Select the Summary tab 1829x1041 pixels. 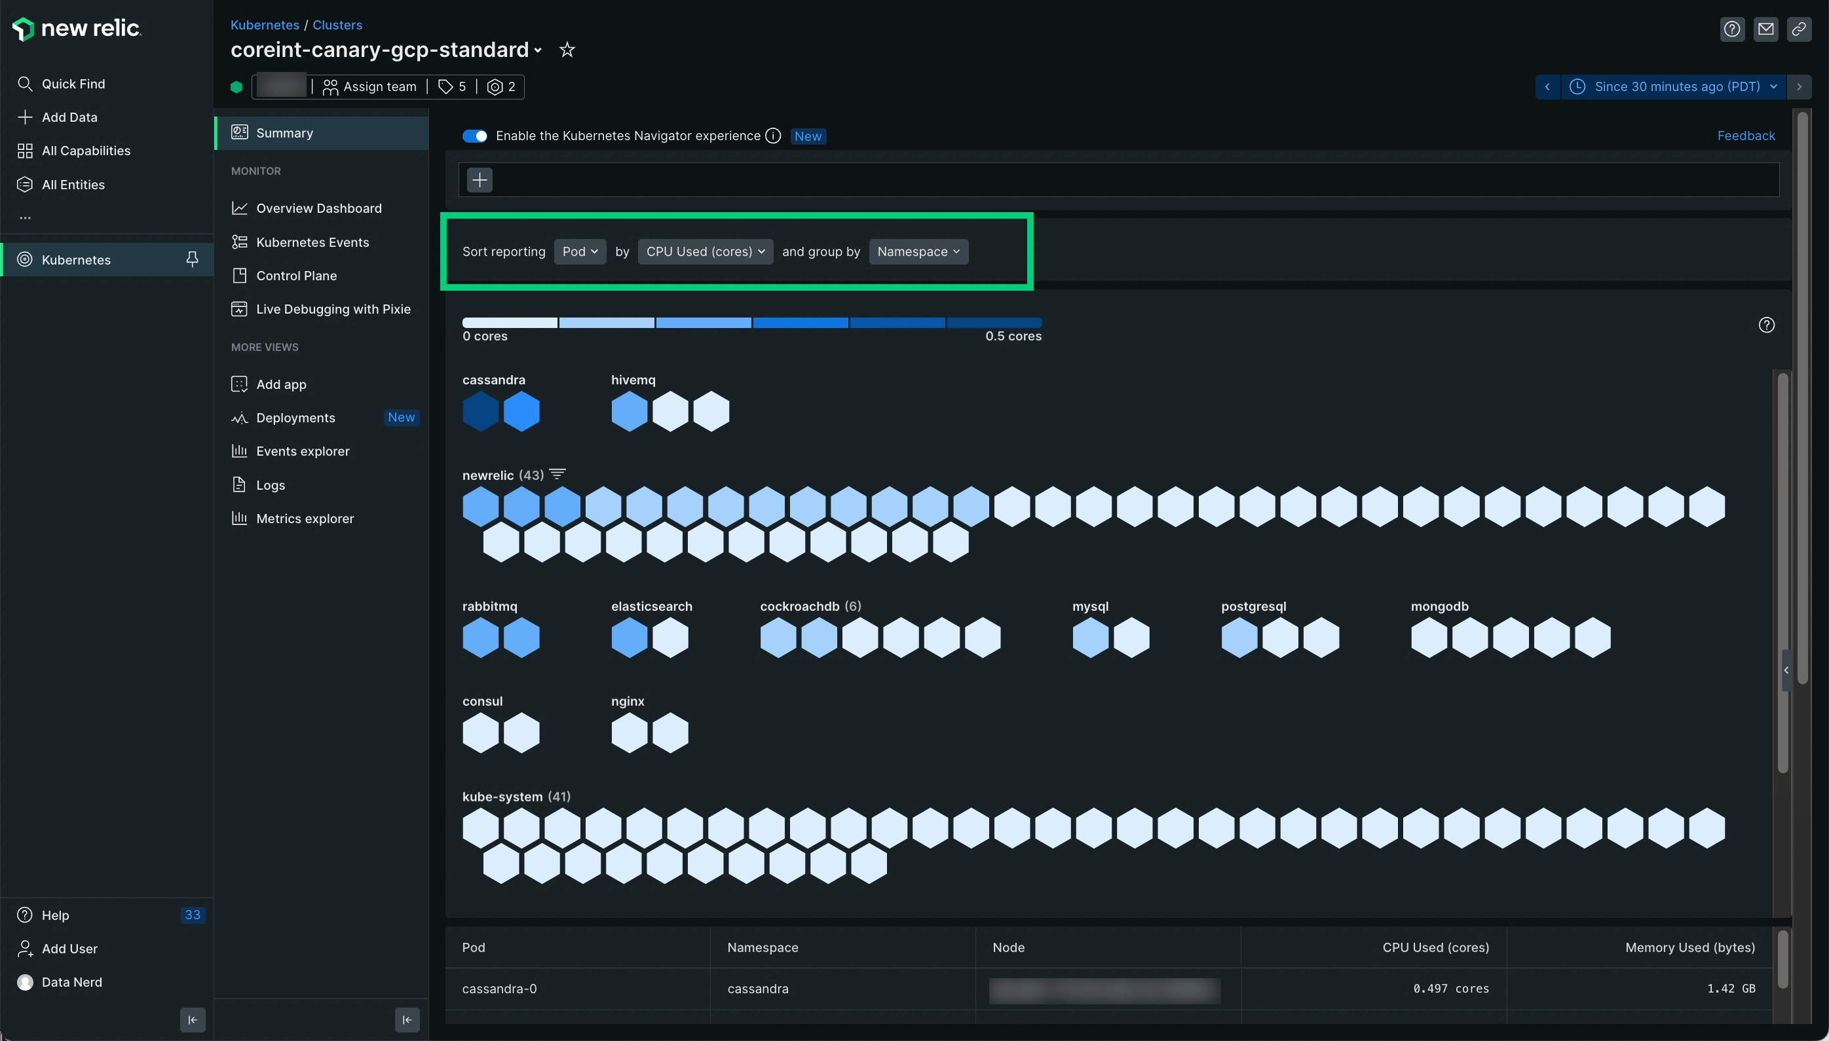click(x=284, y=132)
